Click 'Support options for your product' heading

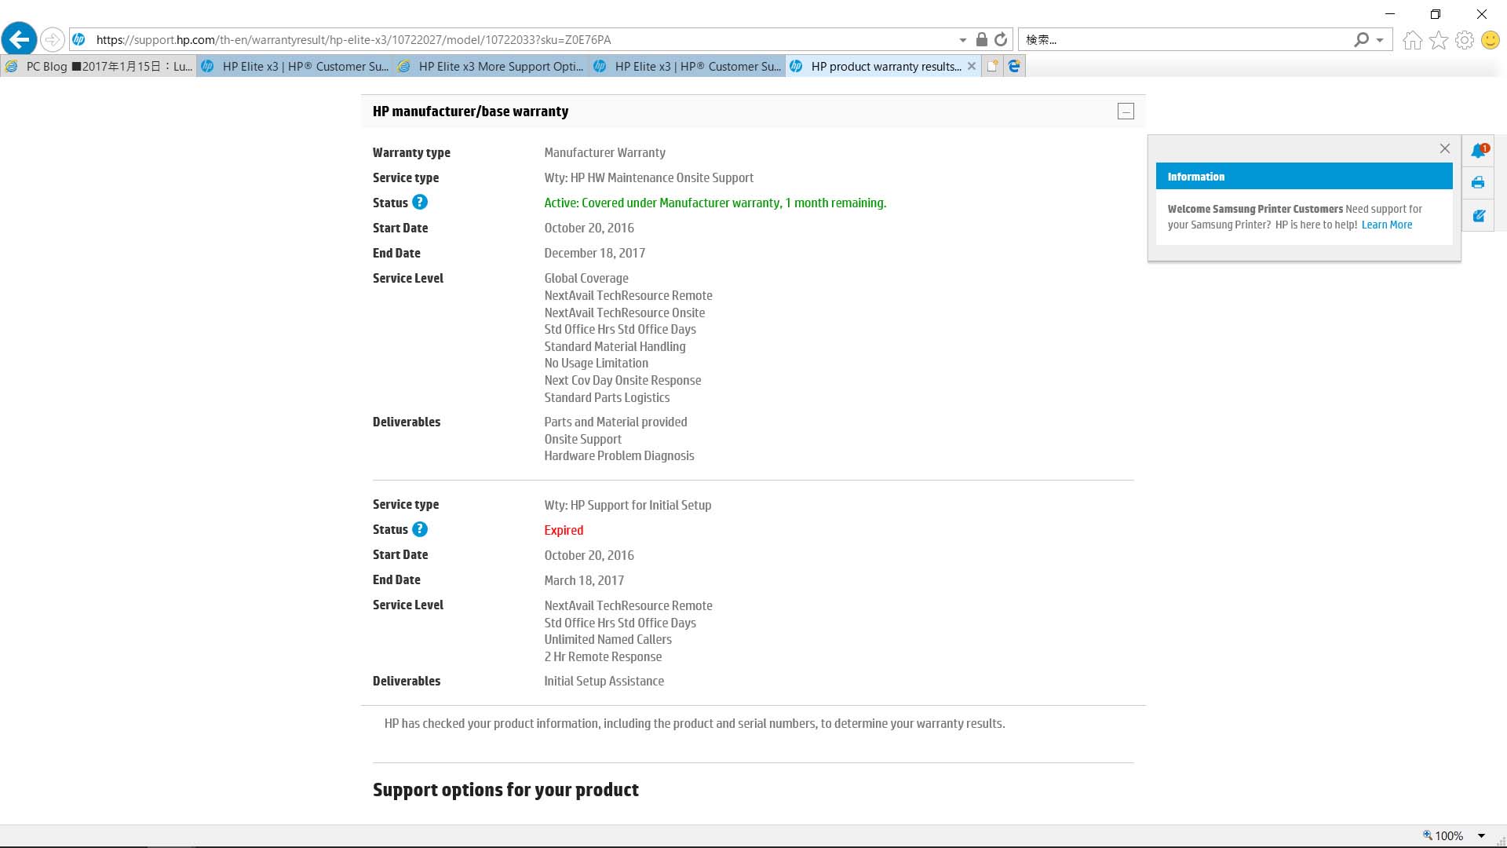point(505,790)
